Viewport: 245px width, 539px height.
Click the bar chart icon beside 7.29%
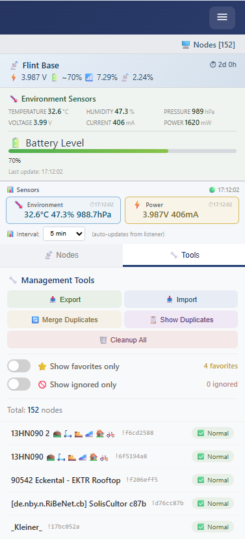click(89, 77)
